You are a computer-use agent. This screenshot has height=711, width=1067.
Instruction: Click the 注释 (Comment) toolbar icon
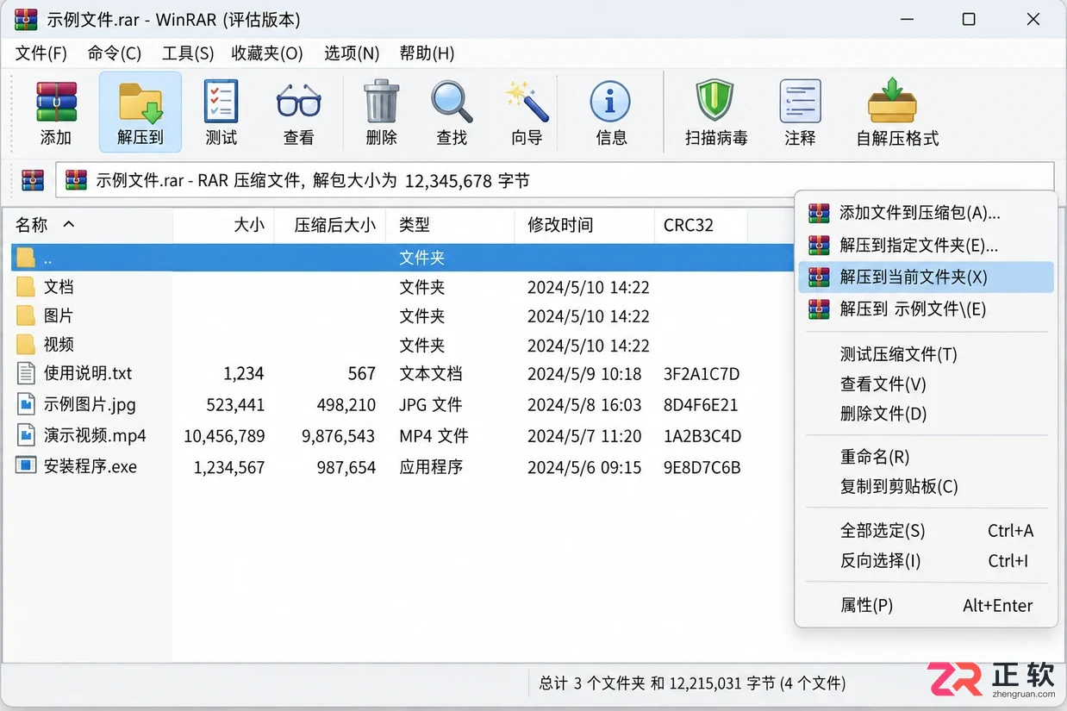800,101
